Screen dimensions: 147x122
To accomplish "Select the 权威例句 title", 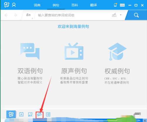I will (x=117, y=71).
